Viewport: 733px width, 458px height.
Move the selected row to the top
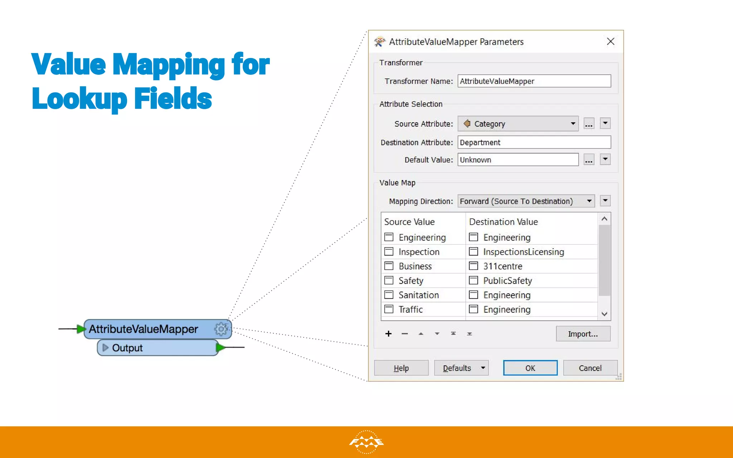point(453,333)
